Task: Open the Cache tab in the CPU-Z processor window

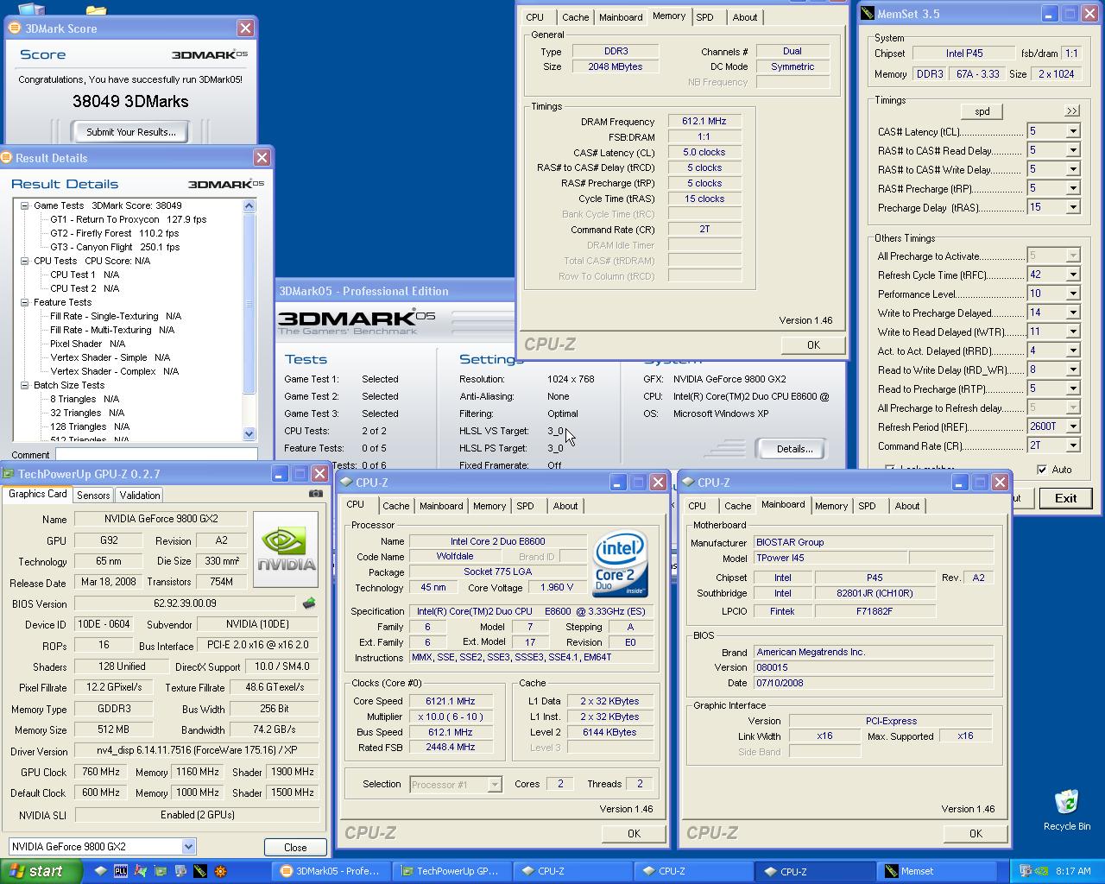Action: coord(395,506)
